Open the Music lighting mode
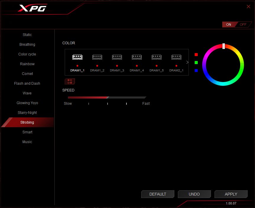The image size is (255, 208). click(x=27, y=142)
